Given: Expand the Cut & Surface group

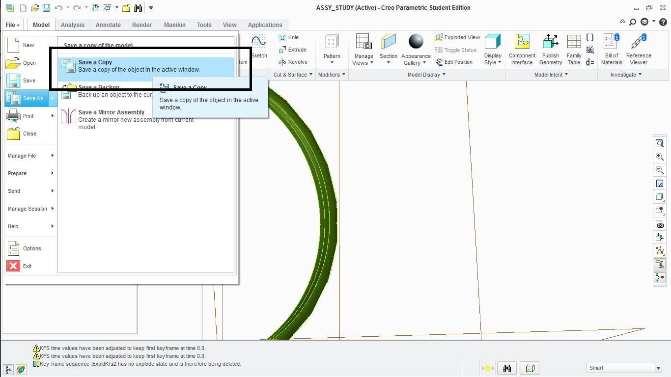Looking at the screenshot, I should tap(293, 75).
